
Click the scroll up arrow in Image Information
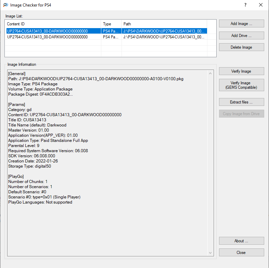click(x=210, y=74)
